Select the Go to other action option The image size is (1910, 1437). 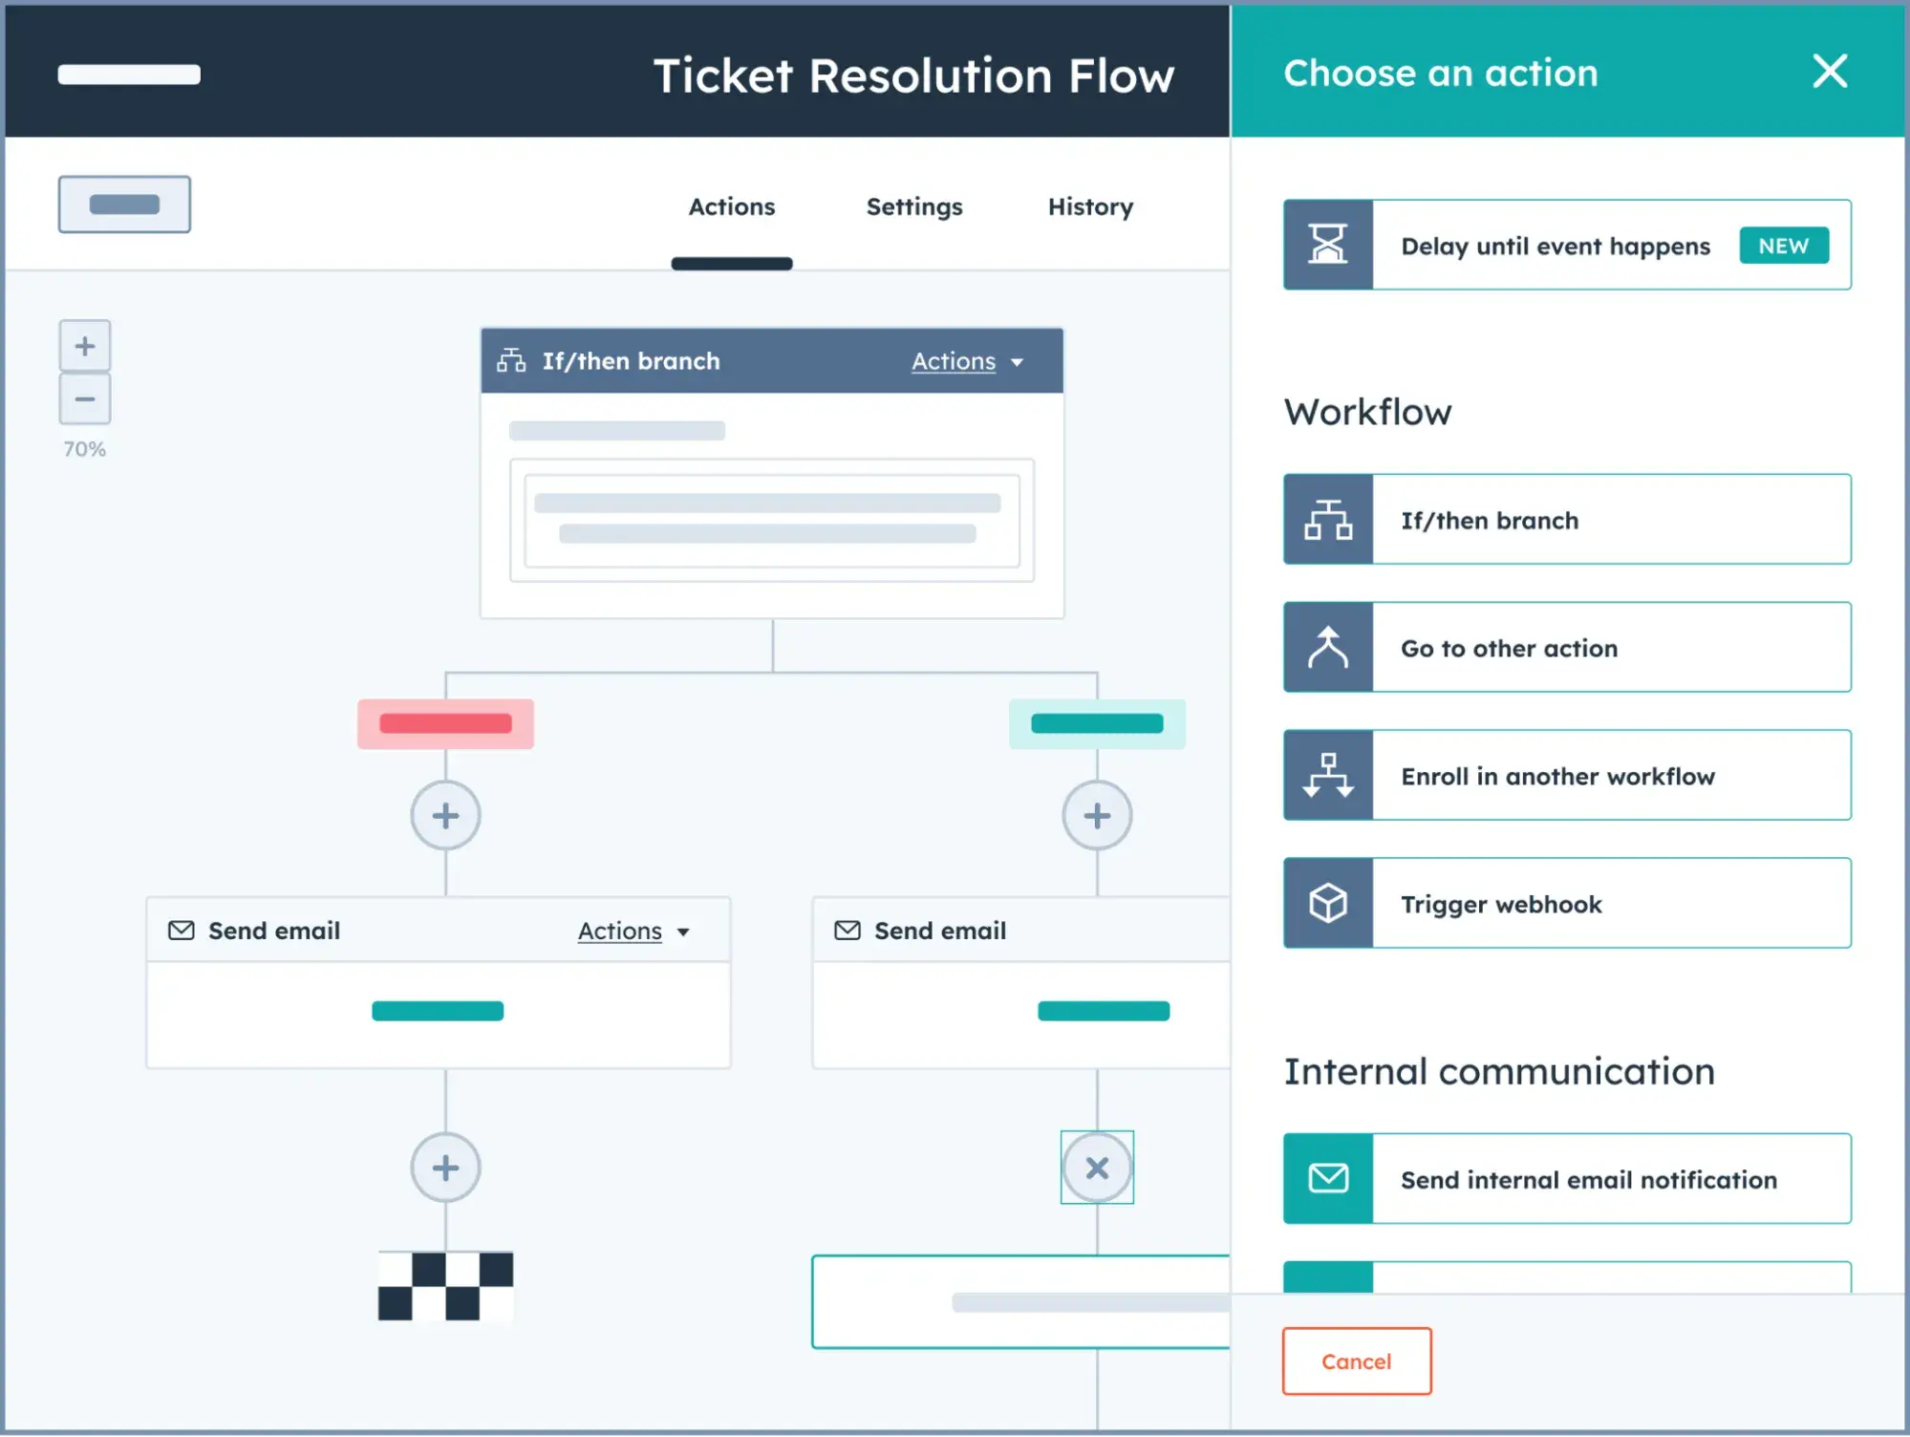1566,648
